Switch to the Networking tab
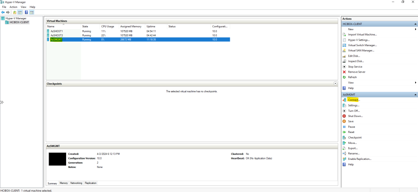418x192 pixels. pos(76,183)
